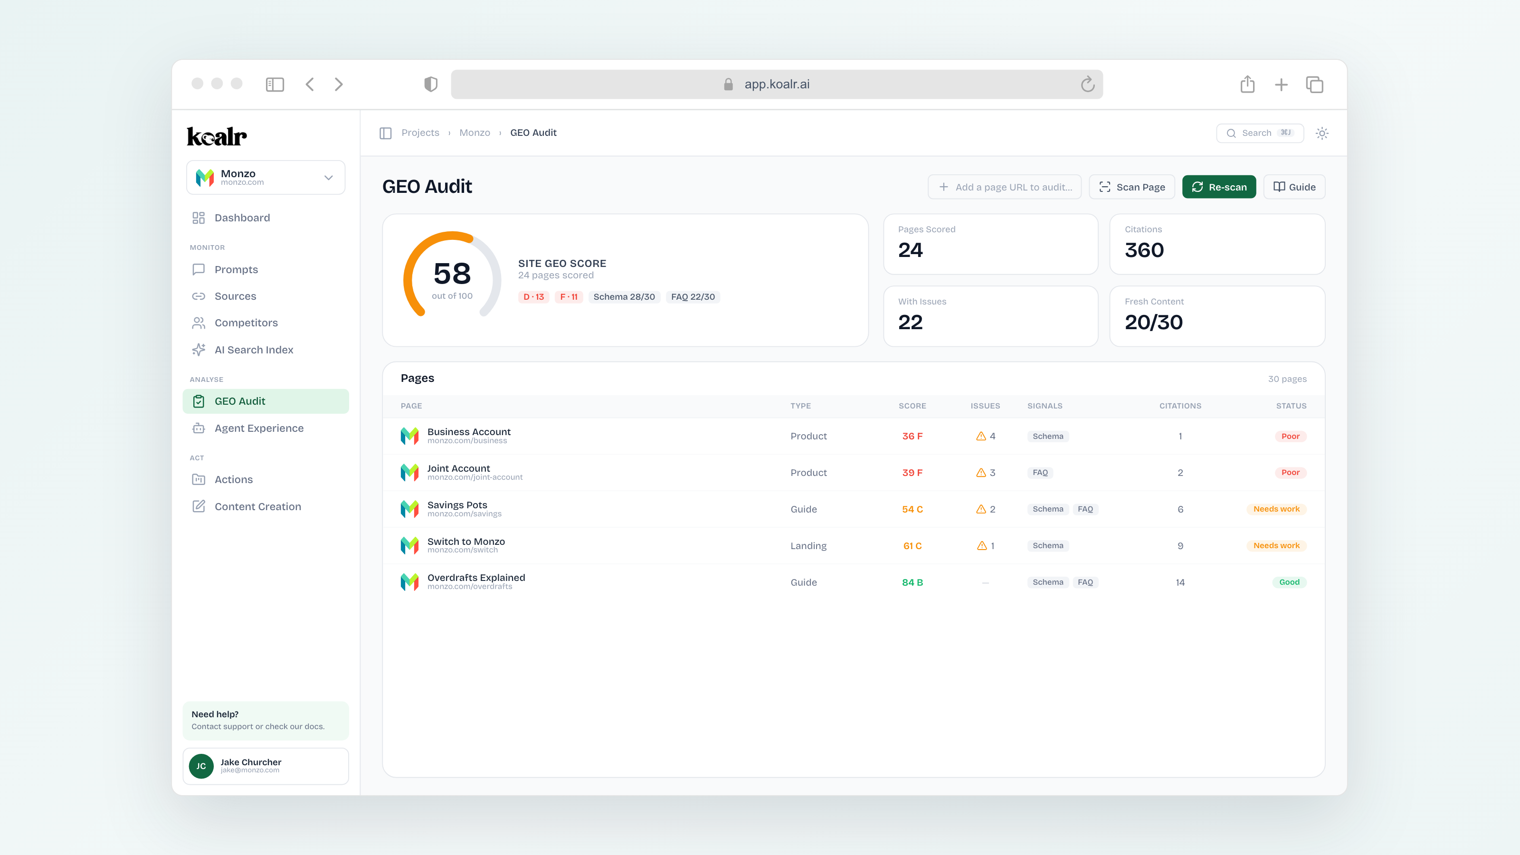1520x855 pixels.
Task: Click the Search field
Action: (1260, 133)
